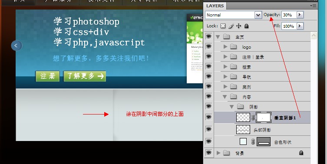
Task: Open the Opacity slider arrow
Action: pyautogui.click(x=300, y=15)
